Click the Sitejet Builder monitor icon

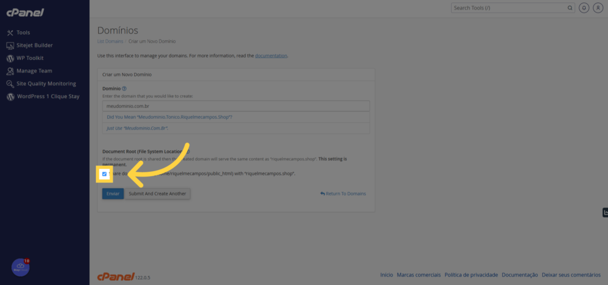coord(10,46)
